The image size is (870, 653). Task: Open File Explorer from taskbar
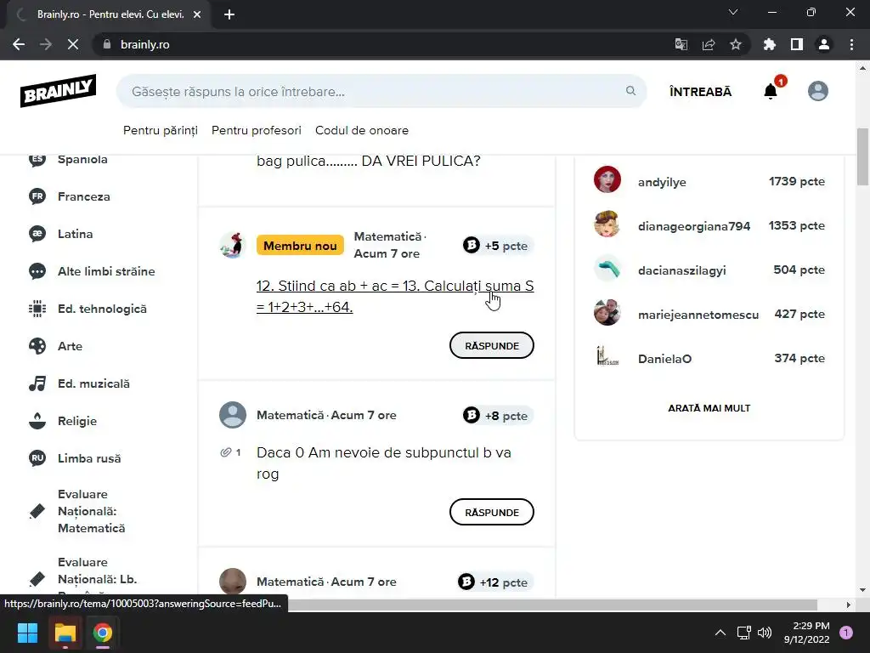(x=65, y=633)
